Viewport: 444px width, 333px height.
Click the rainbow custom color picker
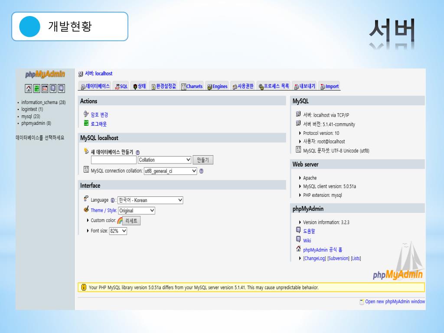(x=120, y=221)
